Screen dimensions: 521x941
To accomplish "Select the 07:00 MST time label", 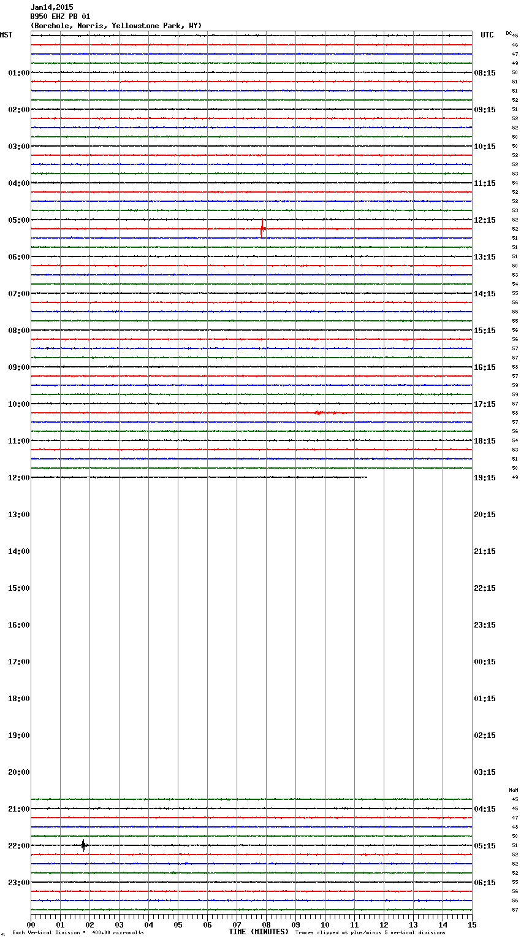I will click(x=19, y=294).
